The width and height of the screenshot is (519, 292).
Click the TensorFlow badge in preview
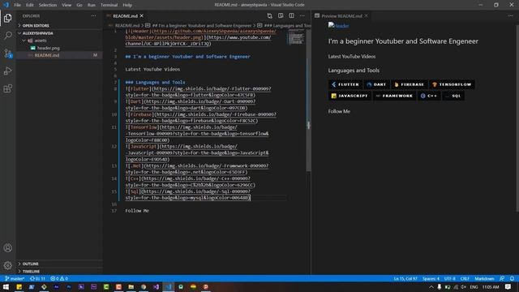[452, 84]
